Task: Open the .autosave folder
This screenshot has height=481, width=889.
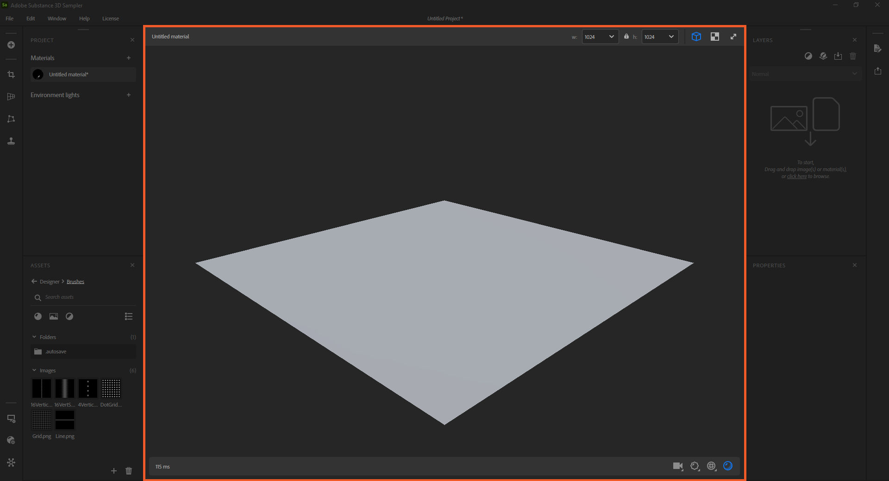Action: point(83,351)
